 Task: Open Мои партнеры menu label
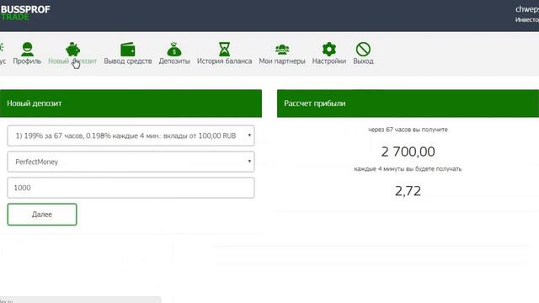[282, 61]
